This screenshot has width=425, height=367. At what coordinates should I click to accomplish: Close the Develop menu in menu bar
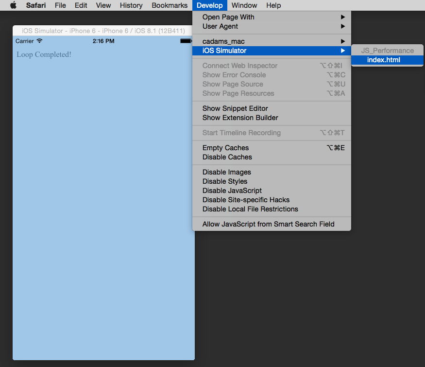coord(209,5)
